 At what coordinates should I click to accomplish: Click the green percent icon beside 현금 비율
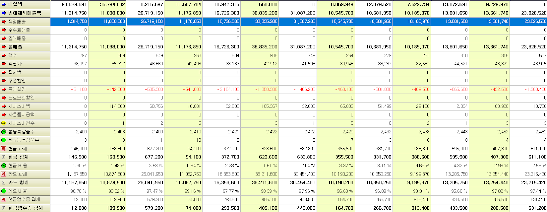tap(4, 166)
